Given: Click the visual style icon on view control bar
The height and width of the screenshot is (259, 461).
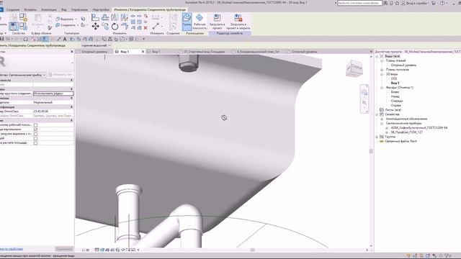Looking at the screenshot, I should tap(102, 250).
